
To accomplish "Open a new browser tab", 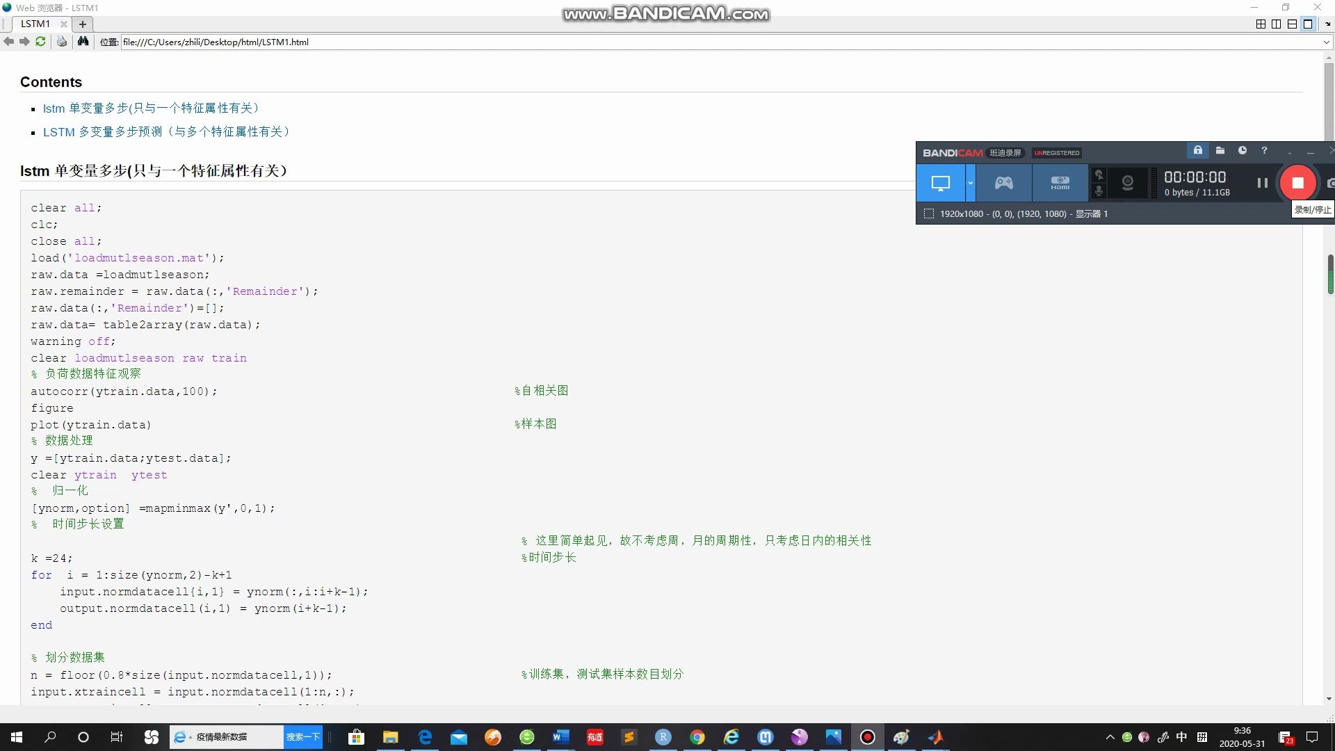I will pyautogui.click(x=82, y=24).
